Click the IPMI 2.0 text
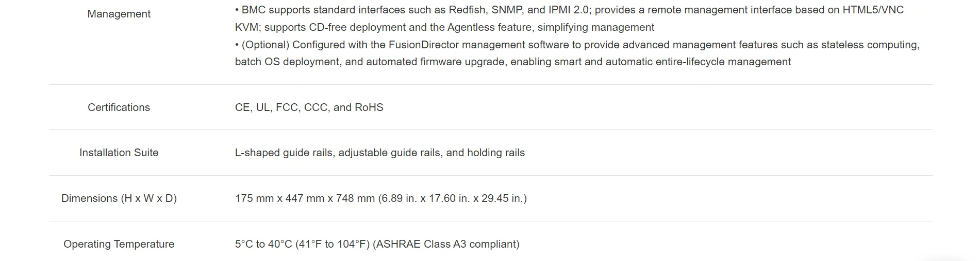This screenshot has height=261, width=979. pyautogui.click(x=568, y=10)
